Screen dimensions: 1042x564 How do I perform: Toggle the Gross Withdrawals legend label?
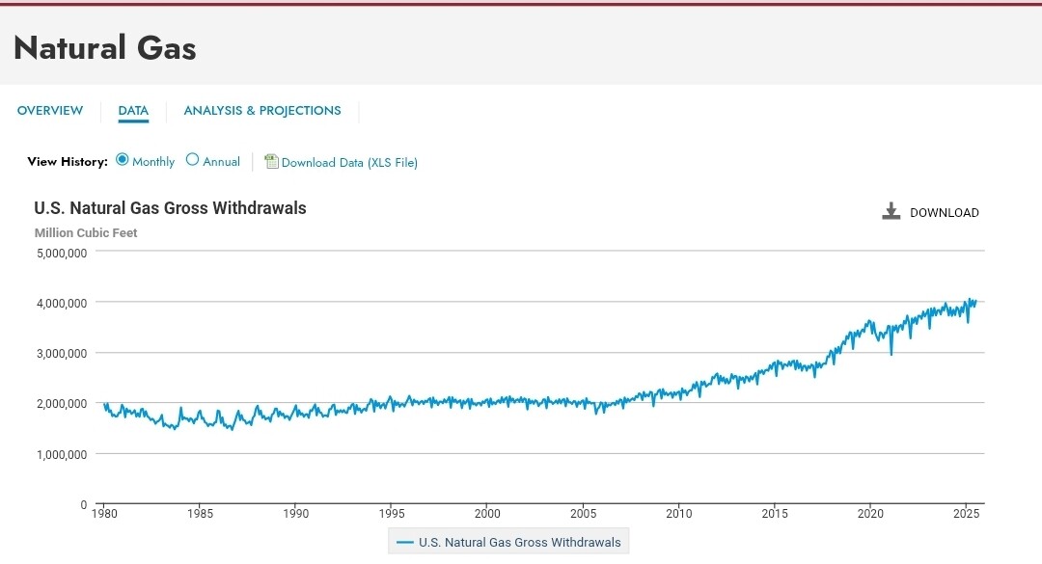(520, 543)
